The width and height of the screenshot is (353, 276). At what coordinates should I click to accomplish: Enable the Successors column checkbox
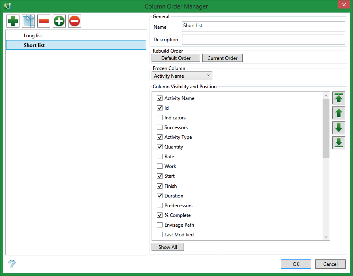tap(160, 127)
